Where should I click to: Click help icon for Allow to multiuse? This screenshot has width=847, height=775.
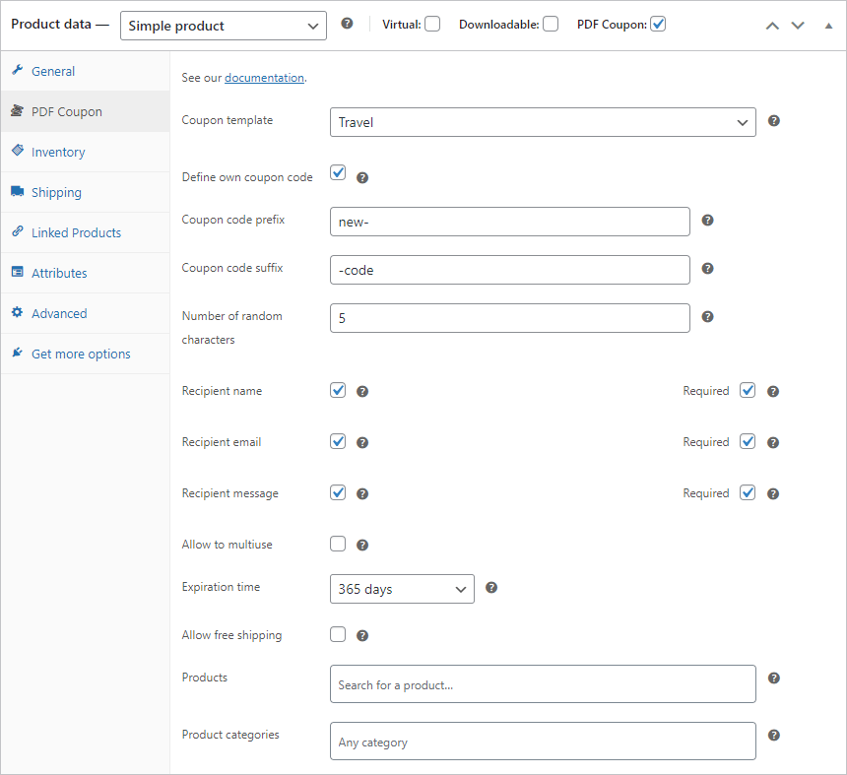(x=362, y=545)
